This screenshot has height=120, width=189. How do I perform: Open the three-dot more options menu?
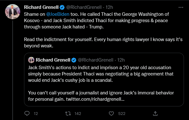[x=181, y=8]
